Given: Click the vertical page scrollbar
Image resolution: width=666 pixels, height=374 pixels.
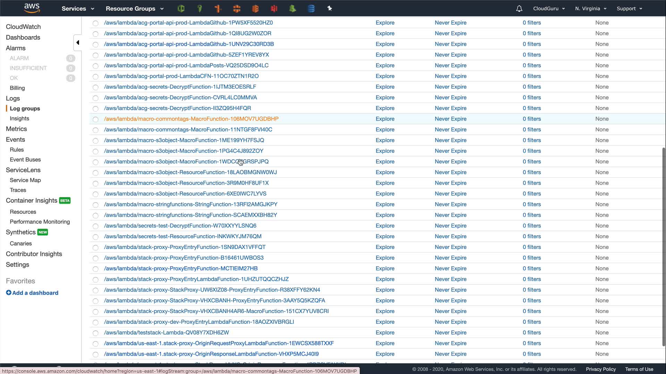Looking at the screenshot, I should 664,246.
